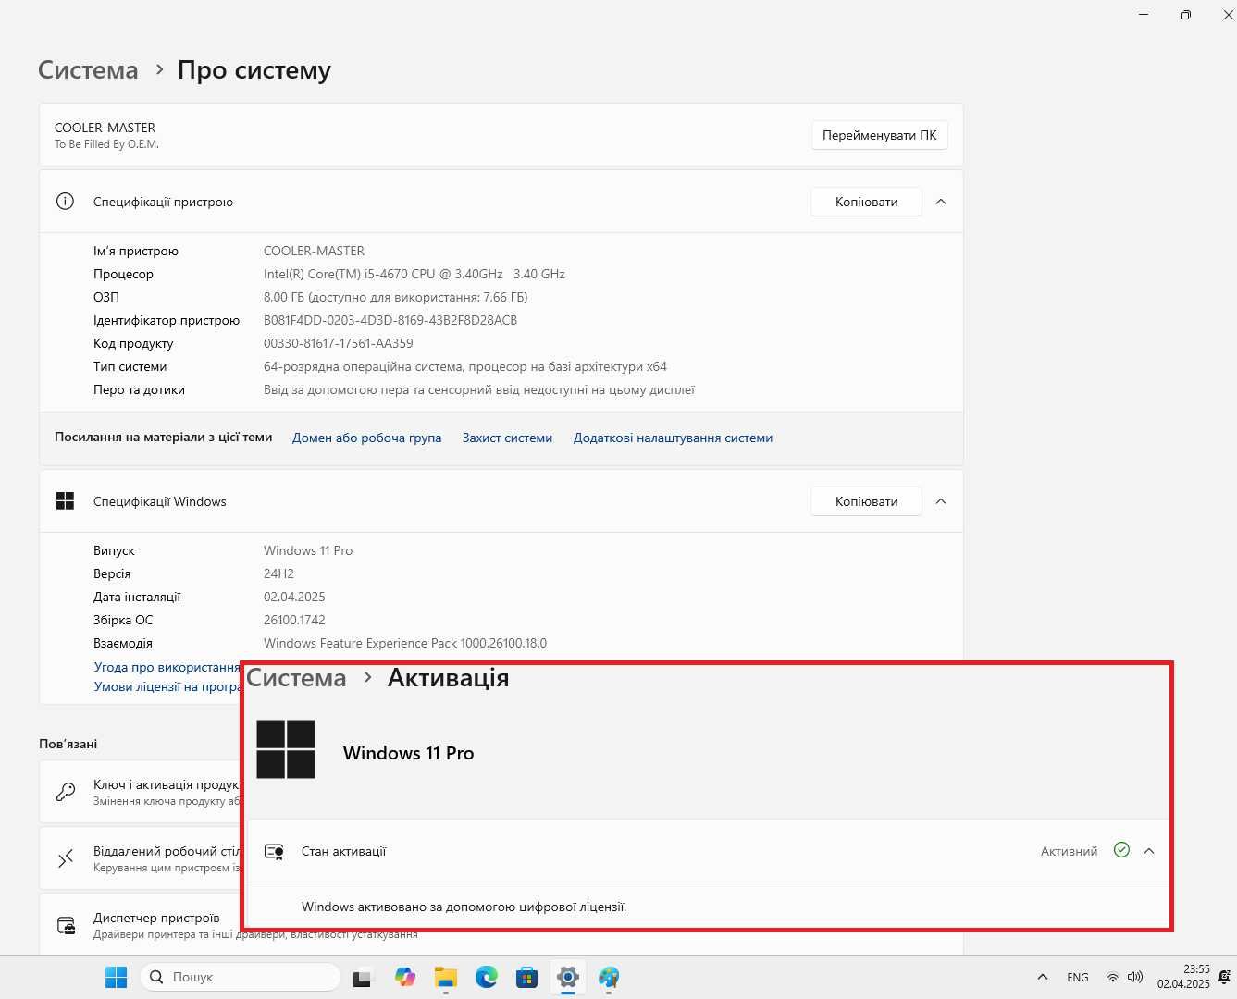Screen dimensions: 1237x999
Task: Collapse the Стан активації section chevron
Action: pyautogui.click(x=1149, y=851)
